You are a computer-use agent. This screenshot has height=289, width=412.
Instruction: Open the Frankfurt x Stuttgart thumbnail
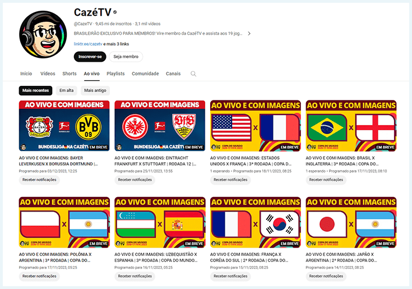point(160,126)
